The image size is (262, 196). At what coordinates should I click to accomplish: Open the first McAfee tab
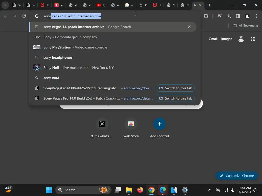[x=45, y=5]
